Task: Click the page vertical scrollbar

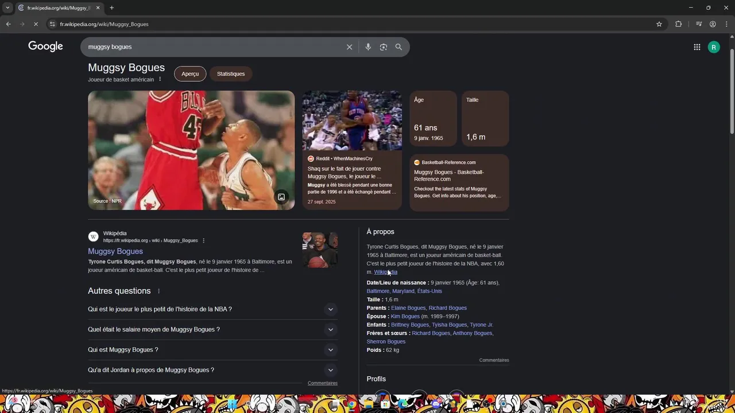Action: point(732,92)
